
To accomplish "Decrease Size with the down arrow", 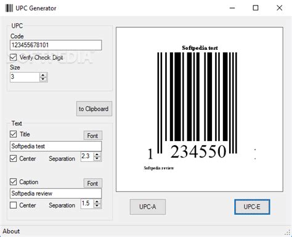I will (x=43, y=79).
